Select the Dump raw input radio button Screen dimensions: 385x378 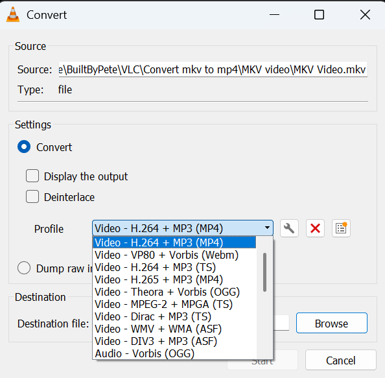24,268
